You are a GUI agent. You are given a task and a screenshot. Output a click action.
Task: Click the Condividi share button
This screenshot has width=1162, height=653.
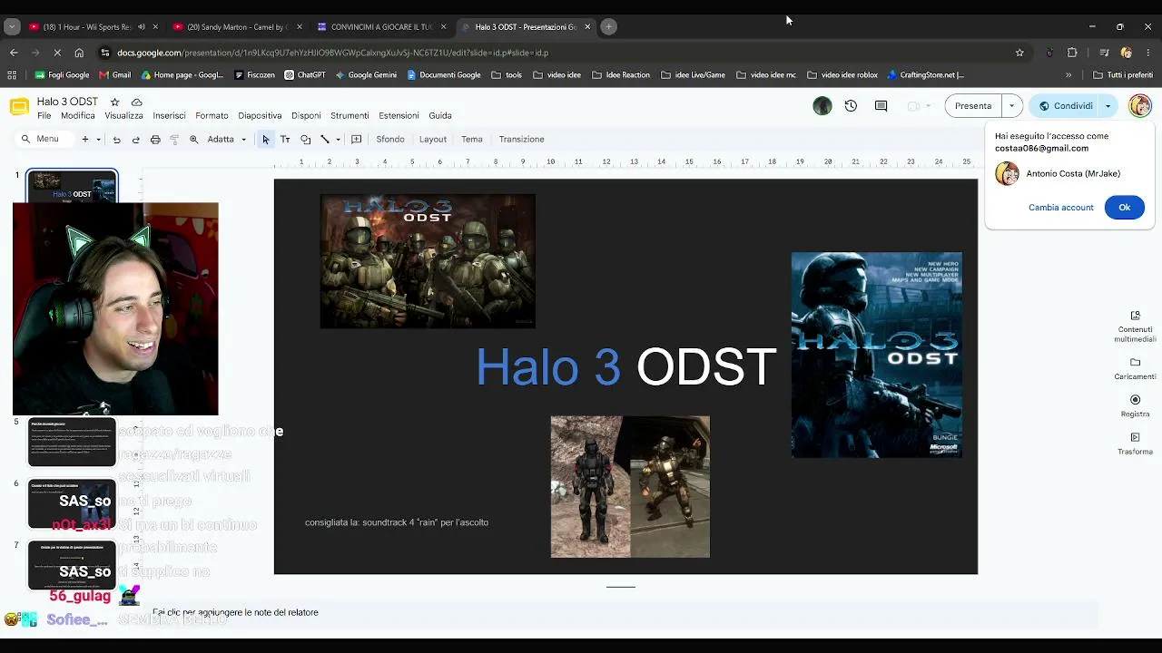(x=1067, y=106)
